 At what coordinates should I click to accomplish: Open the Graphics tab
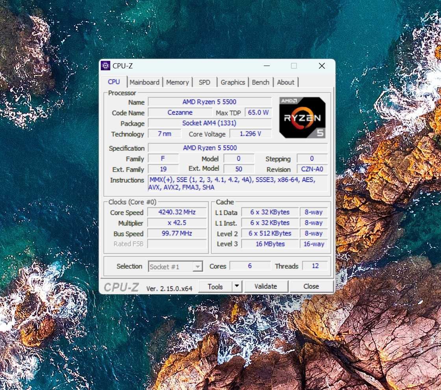click(233, 82)
